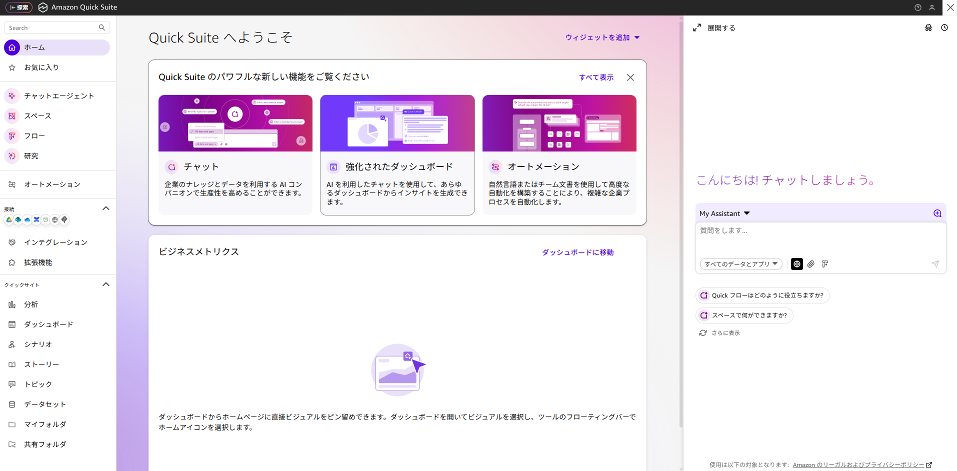Open the すべてのデータとアプリ dropdown
957x471 pixels.
coord(740,264)
